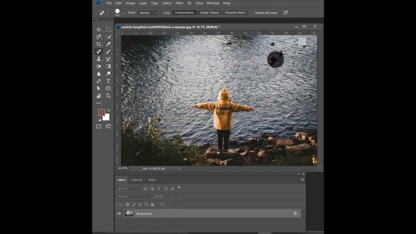The image size is (416, 234).
Task: Choose Proximity Match type
Action: 235,13
